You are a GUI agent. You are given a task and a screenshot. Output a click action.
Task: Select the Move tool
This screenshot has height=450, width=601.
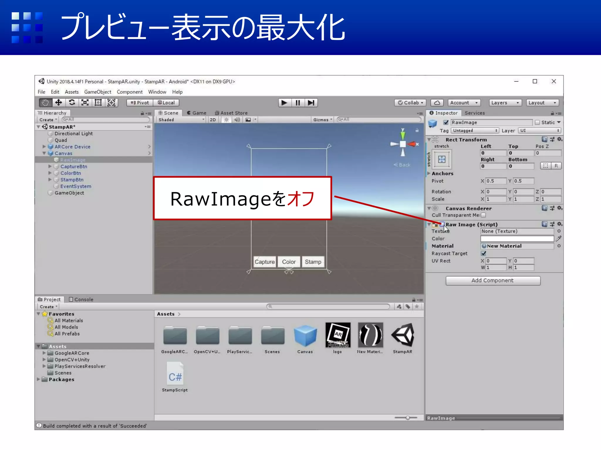[59, 103]
